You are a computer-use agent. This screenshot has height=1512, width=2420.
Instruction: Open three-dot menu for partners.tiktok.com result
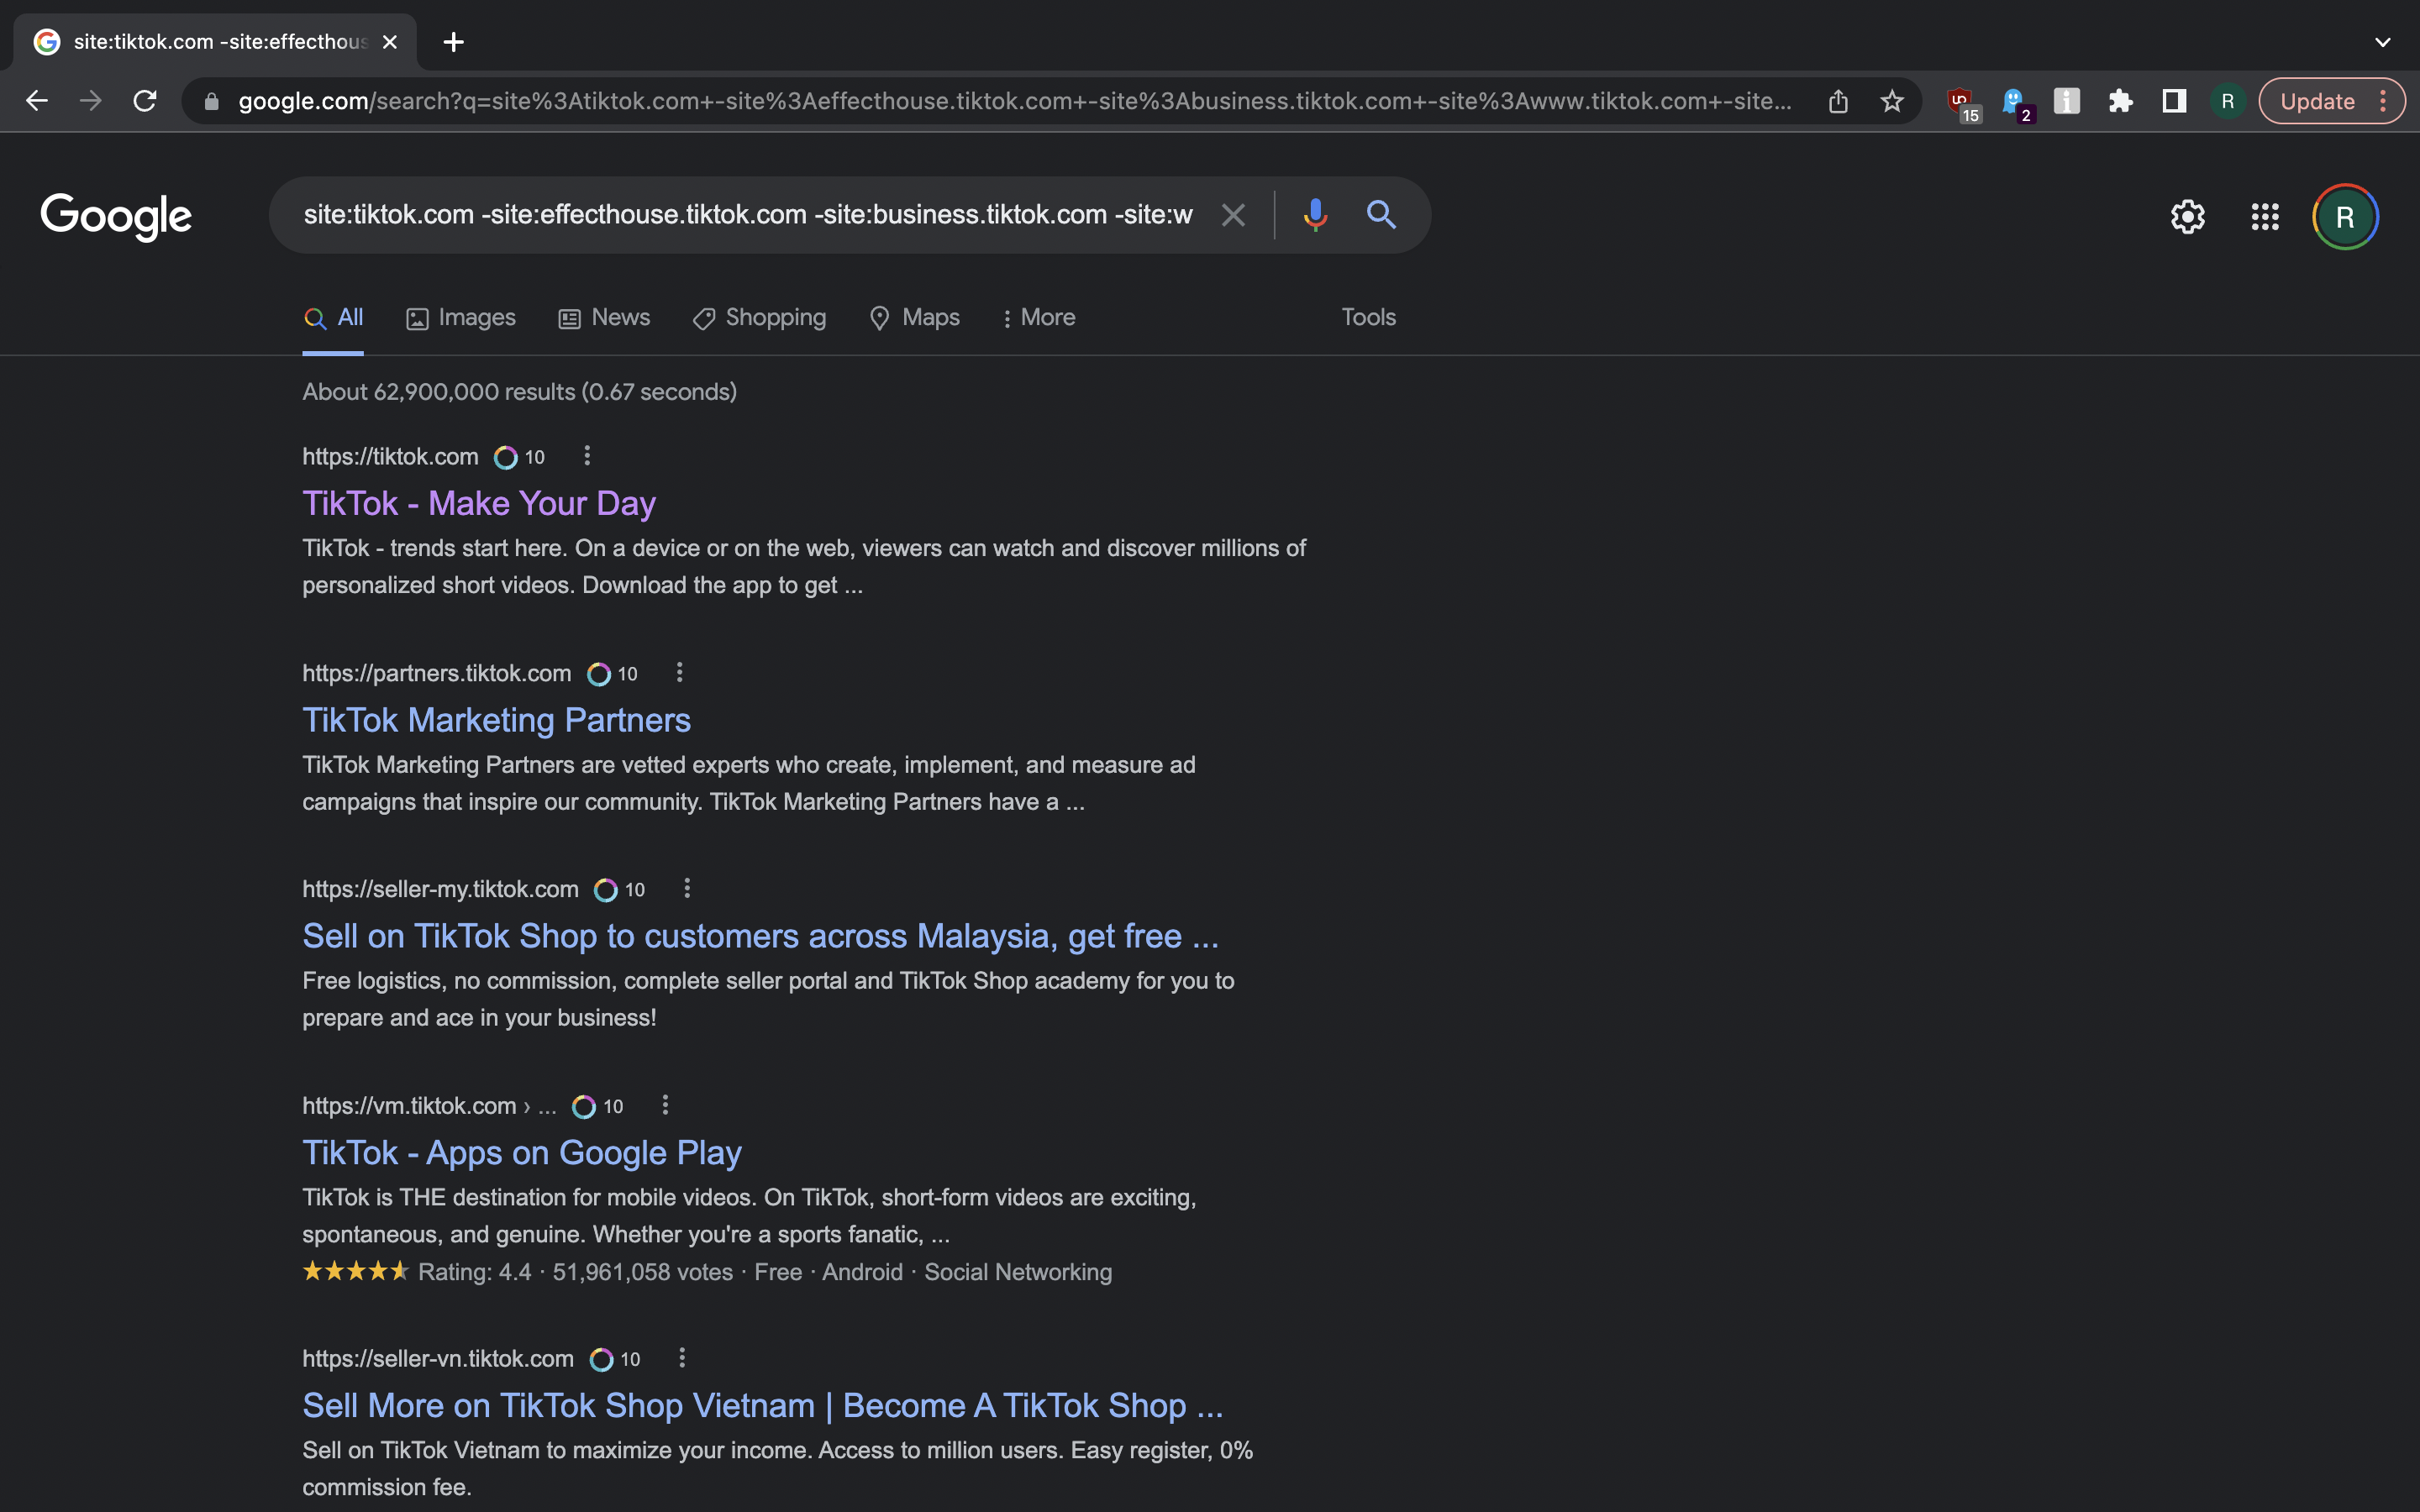(x=680, y=673)
